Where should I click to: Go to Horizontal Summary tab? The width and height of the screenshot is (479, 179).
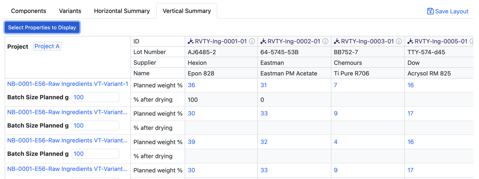click(122, 11)
